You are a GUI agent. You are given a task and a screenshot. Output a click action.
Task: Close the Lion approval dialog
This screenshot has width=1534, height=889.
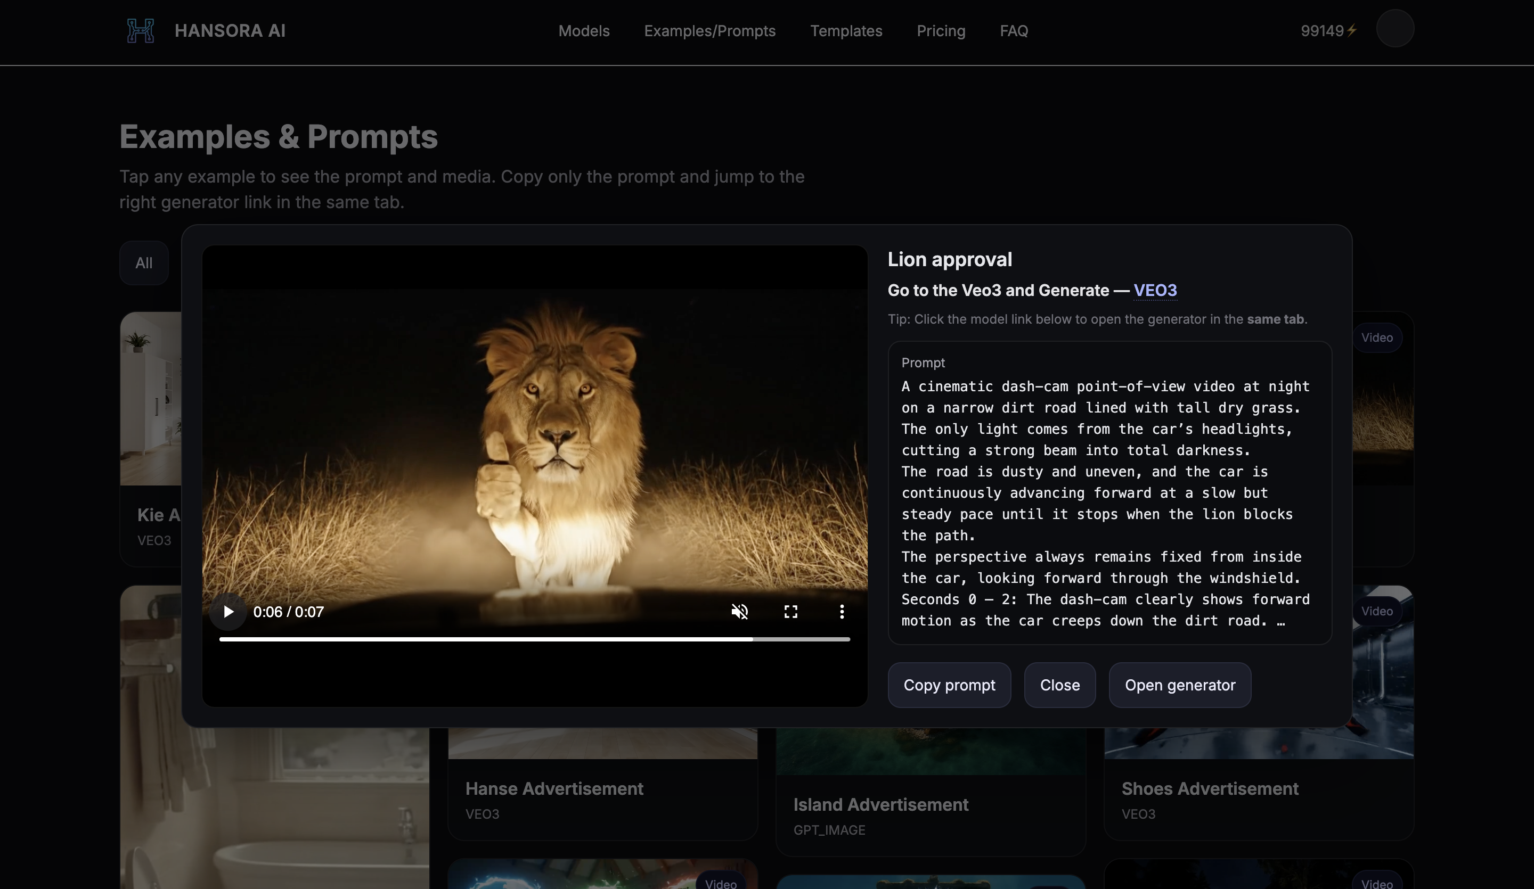click(x=1059, y=685)
